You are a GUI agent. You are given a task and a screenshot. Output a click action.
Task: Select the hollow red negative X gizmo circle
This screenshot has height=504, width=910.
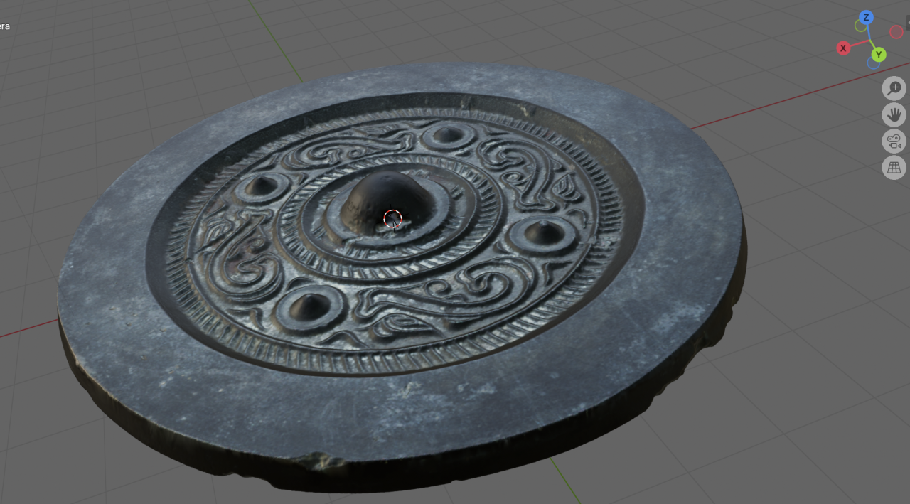[896, 32]
